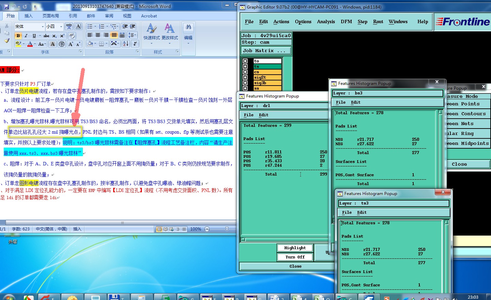Screen dimensions: 491x300
Task: Select Between Points measure mode
Action: [468, 104]
